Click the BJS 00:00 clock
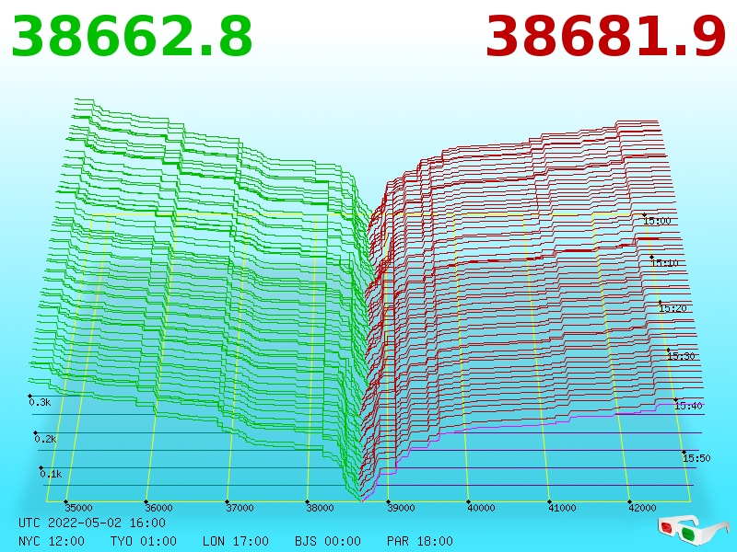 pyautogui.click(x=328, y=541)
